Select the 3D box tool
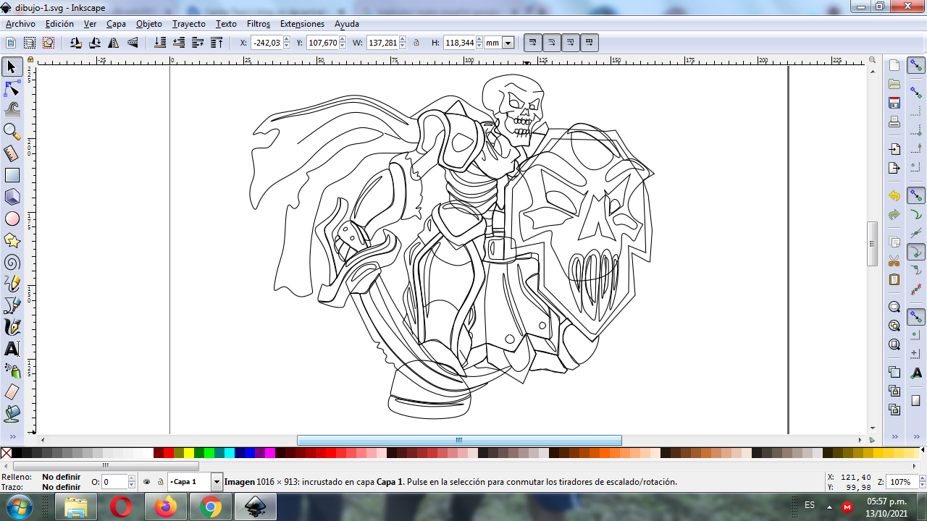927x521 pixels. [x=12, y=197]
